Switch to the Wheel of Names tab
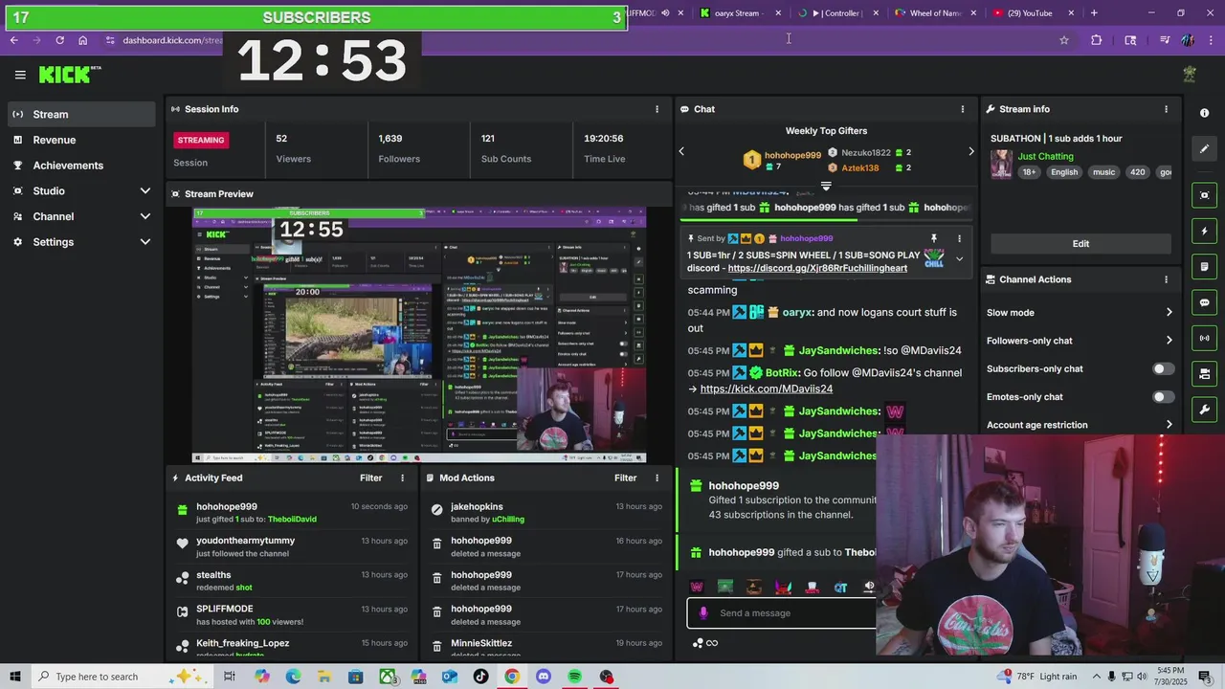The height and width of the screenshot is (689, 1225). (935, 13)
